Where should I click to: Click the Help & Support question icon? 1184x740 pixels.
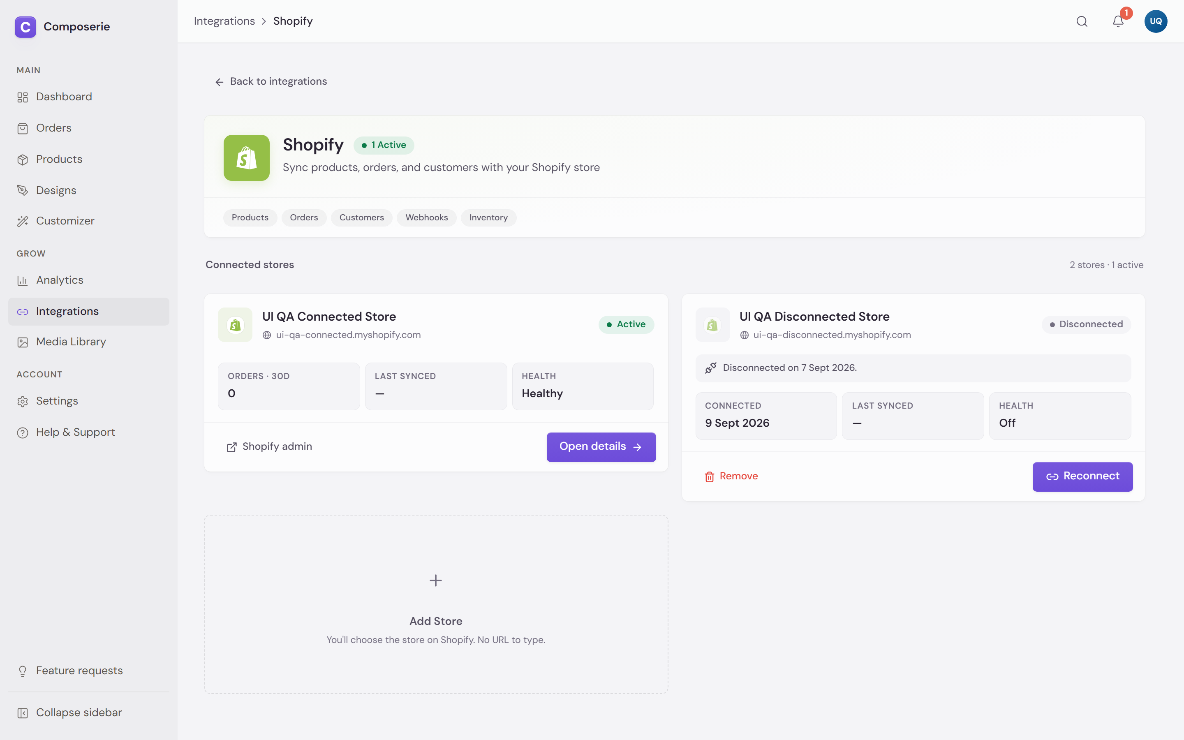23,432
